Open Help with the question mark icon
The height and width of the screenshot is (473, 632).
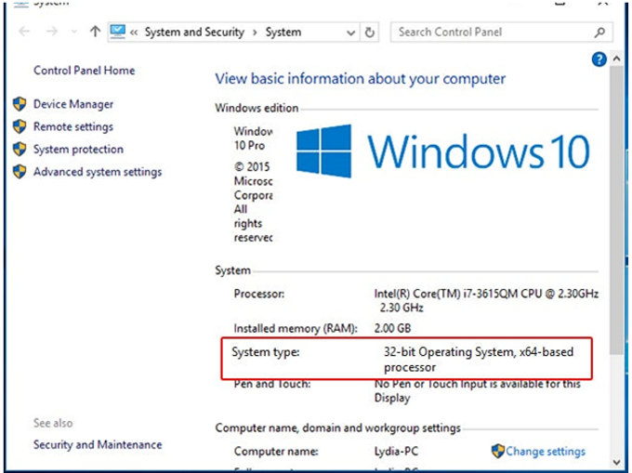click(x=599, y=59)
